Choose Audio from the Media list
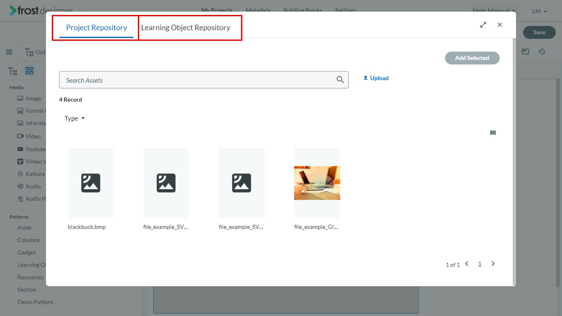562x316 pixels. 29,187
